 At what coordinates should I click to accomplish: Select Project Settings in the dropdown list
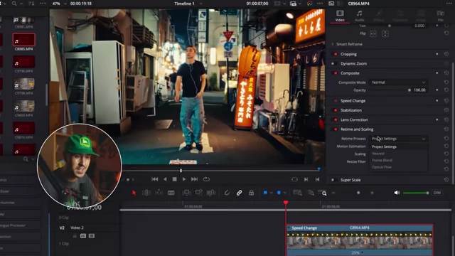tap(398, 147)
